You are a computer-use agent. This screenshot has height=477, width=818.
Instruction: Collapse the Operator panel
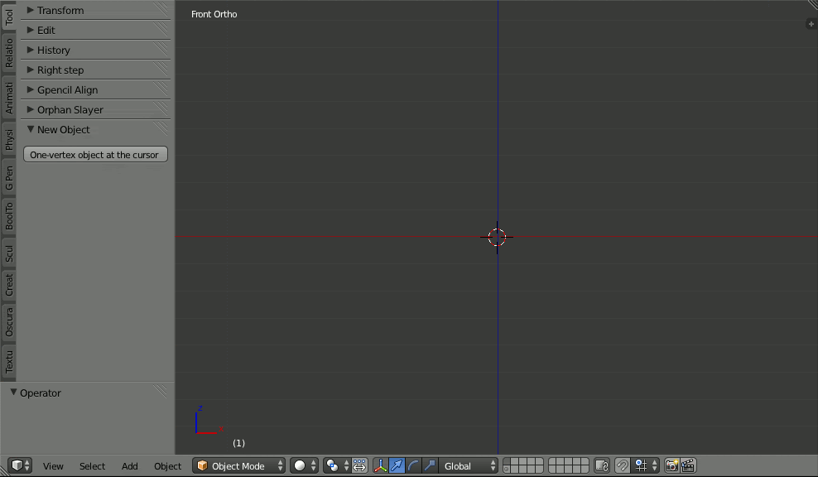click(x=87, y=393)
